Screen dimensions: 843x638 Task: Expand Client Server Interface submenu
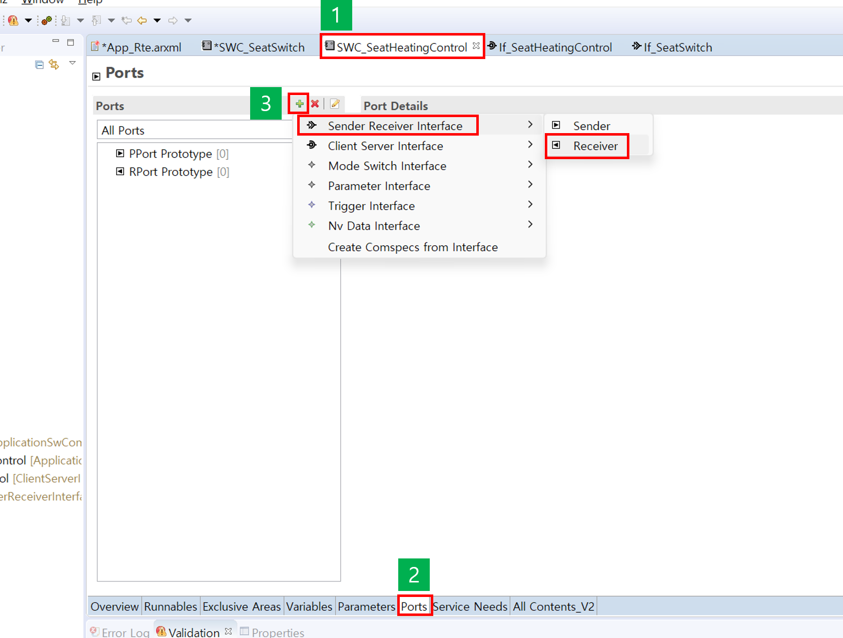(x=385, y=146)
